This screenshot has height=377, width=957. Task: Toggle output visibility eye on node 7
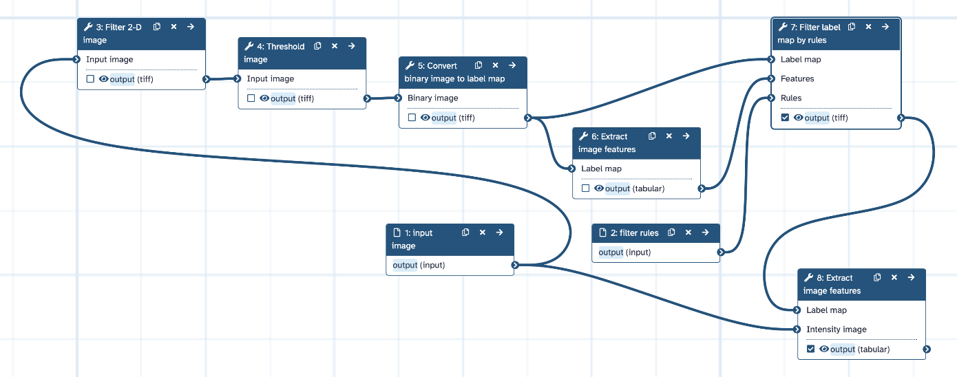click(799, 118)
